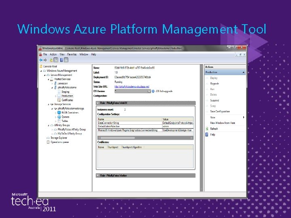Click Delete in the Actions pane
The height and width of the screenshot is (218, 291).
tap(213, 95)
